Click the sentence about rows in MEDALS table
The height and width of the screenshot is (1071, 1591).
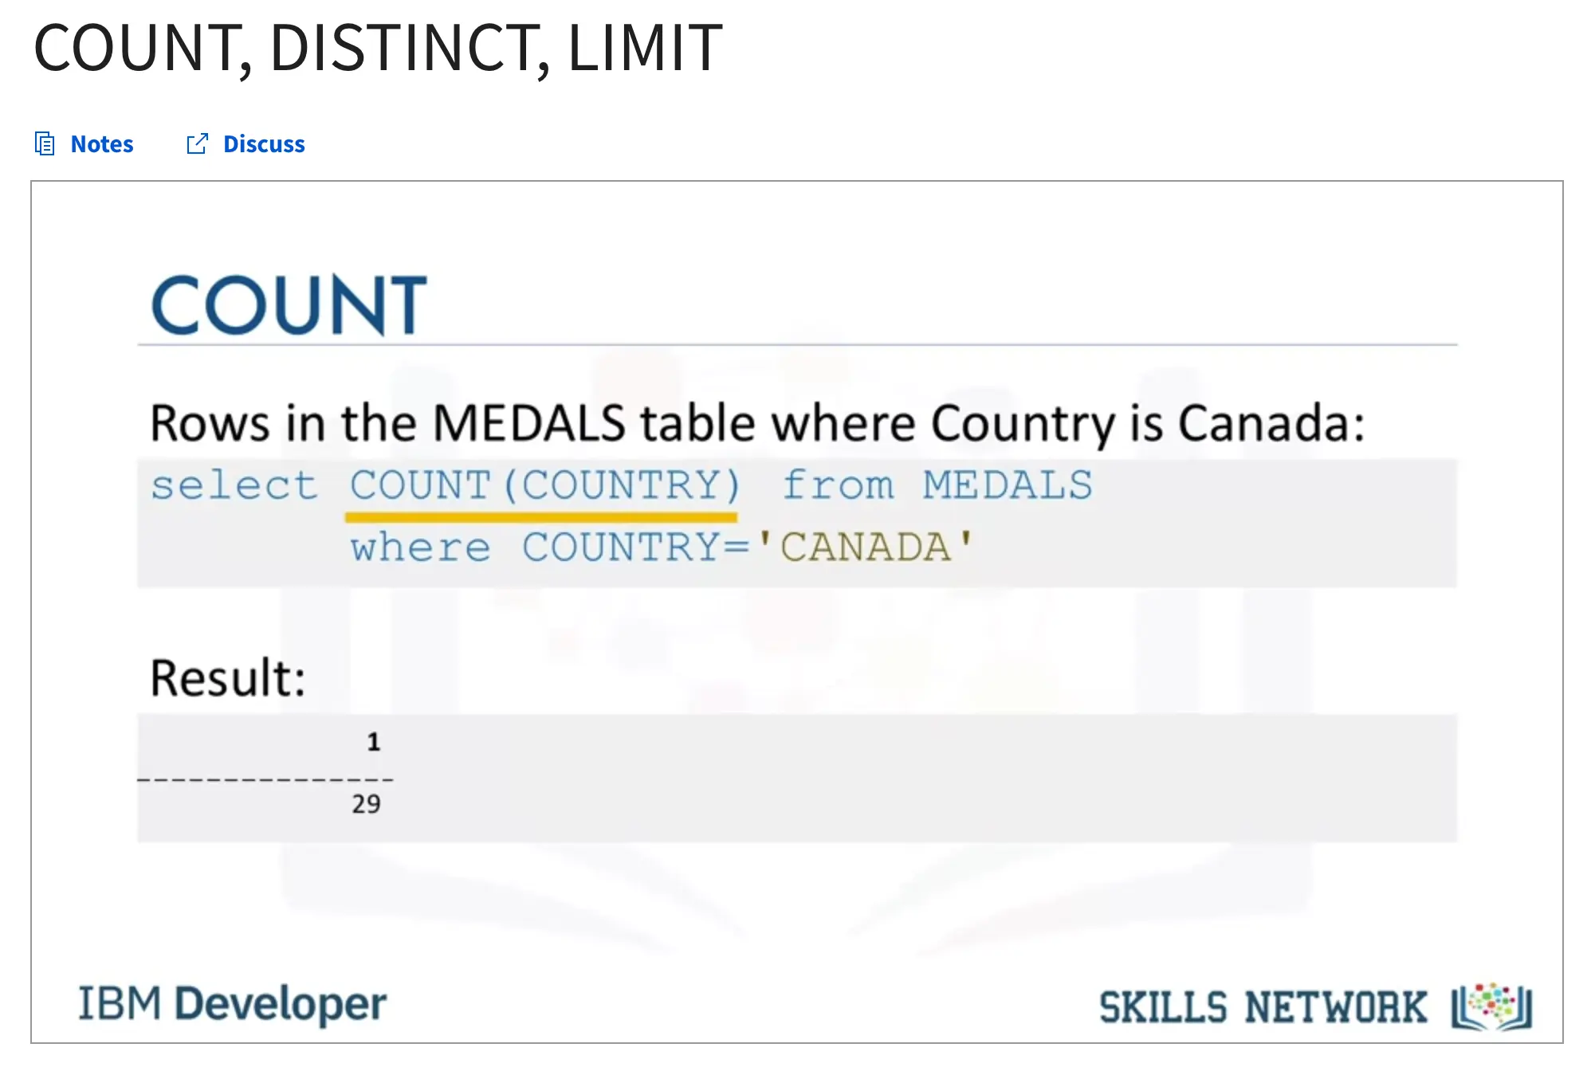coord(757,422)
